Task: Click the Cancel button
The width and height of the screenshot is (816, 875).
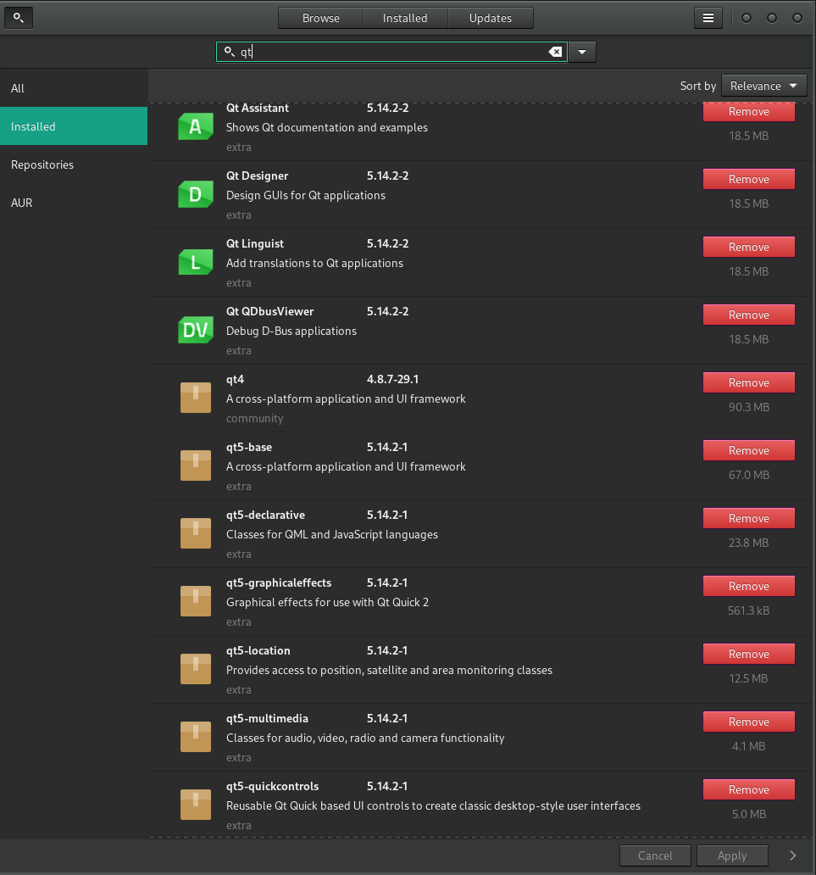Action: 655,855
